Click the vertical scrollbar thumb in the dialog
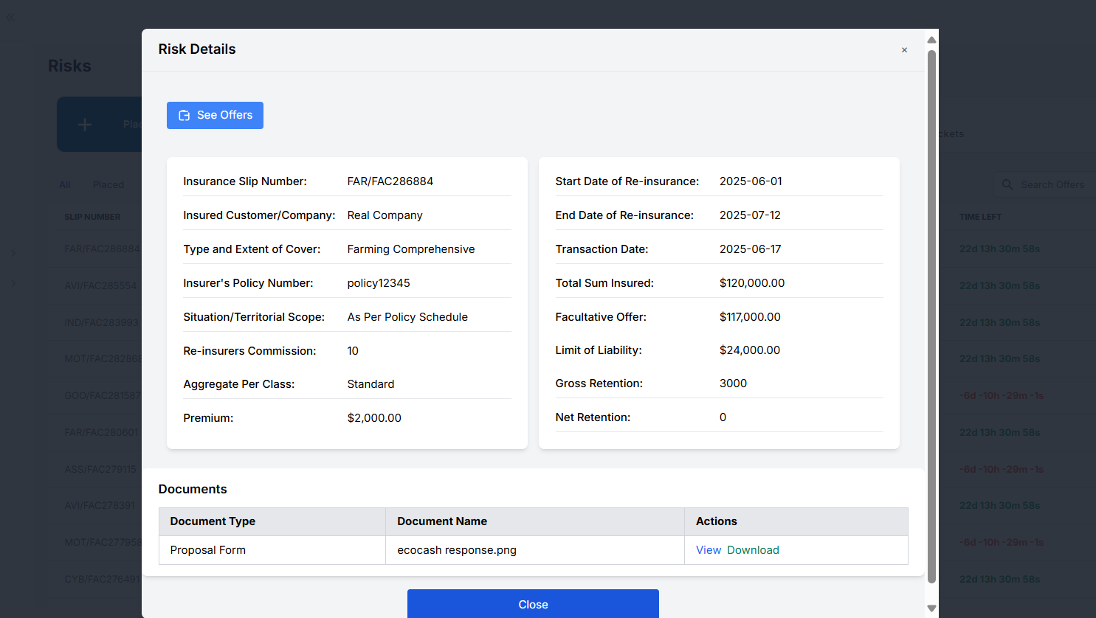The width and height of the screenshot is (1096, 618). tap(931, 317)
